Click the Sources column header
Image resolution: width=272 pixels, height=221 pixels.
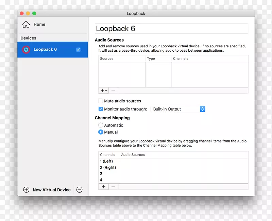pyautogui.click(x=106, y=58)
